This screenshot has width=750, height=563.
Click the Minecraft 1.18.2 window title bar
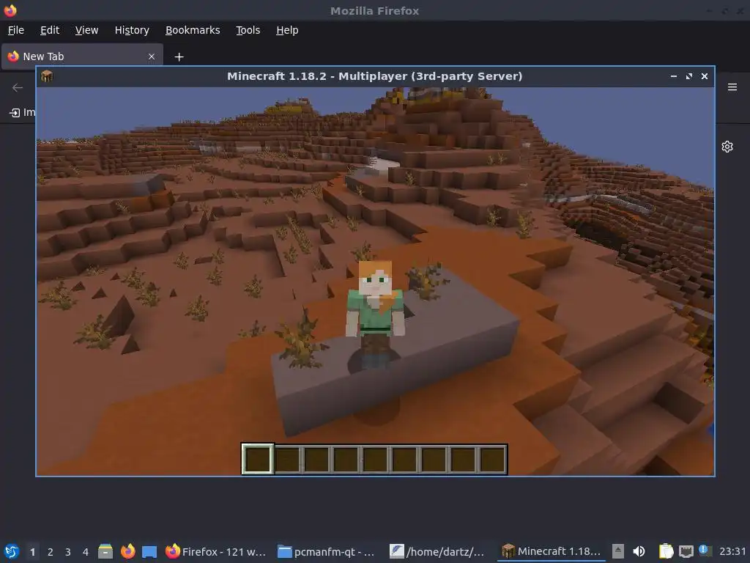tap(374, 76)
